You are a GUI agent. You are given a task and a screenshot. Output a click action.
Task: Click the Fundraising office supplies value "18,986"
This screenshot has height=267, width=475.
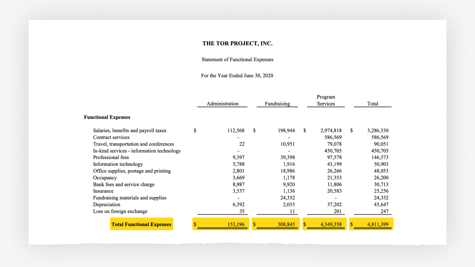[x=287, y=171]
